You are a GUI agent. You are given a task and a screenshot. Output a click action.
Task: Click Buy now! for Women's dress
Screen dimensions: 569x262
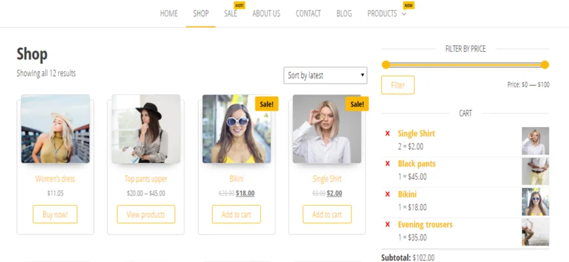pos(55,214)
